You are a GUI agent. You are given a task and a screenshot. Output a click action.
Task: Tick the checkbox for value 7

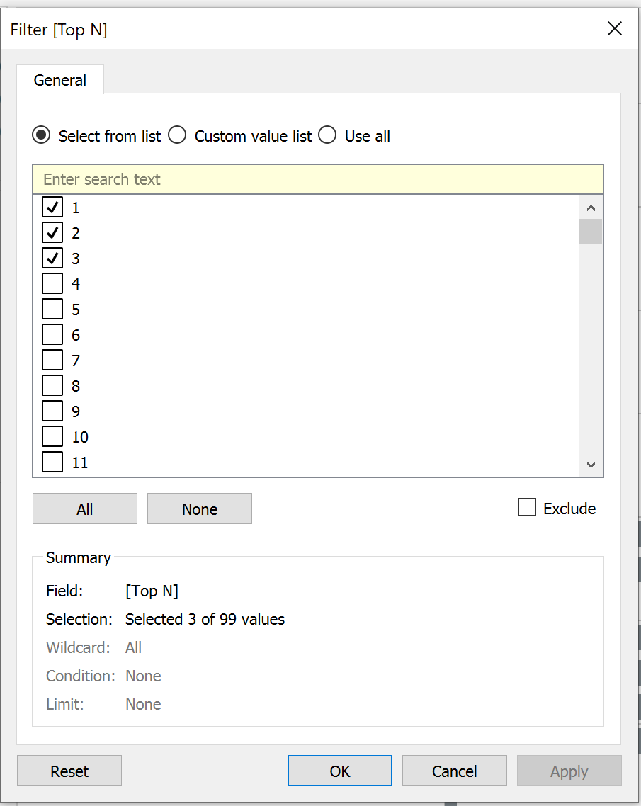[52, 361]
